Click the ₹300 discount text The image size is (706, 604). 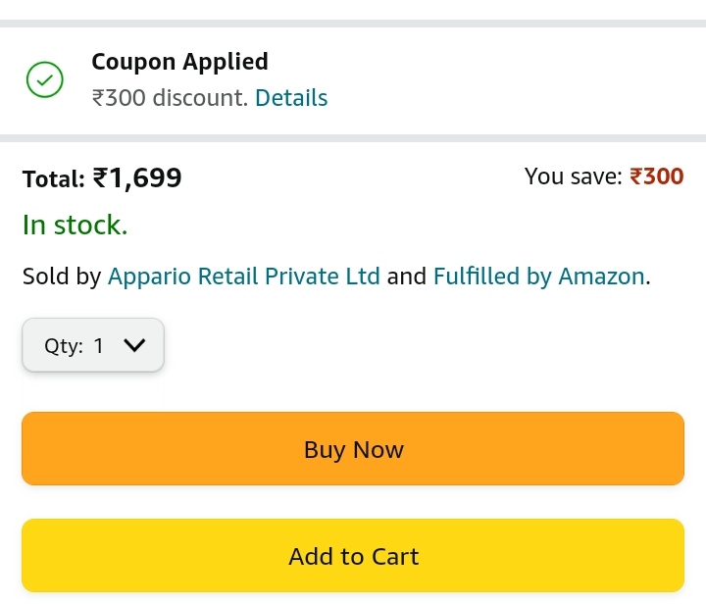point(170,98)
